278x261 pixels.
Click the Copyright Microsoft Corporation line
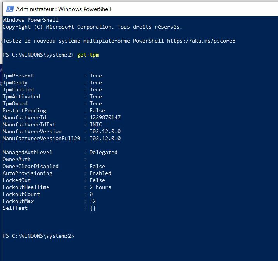92,27
